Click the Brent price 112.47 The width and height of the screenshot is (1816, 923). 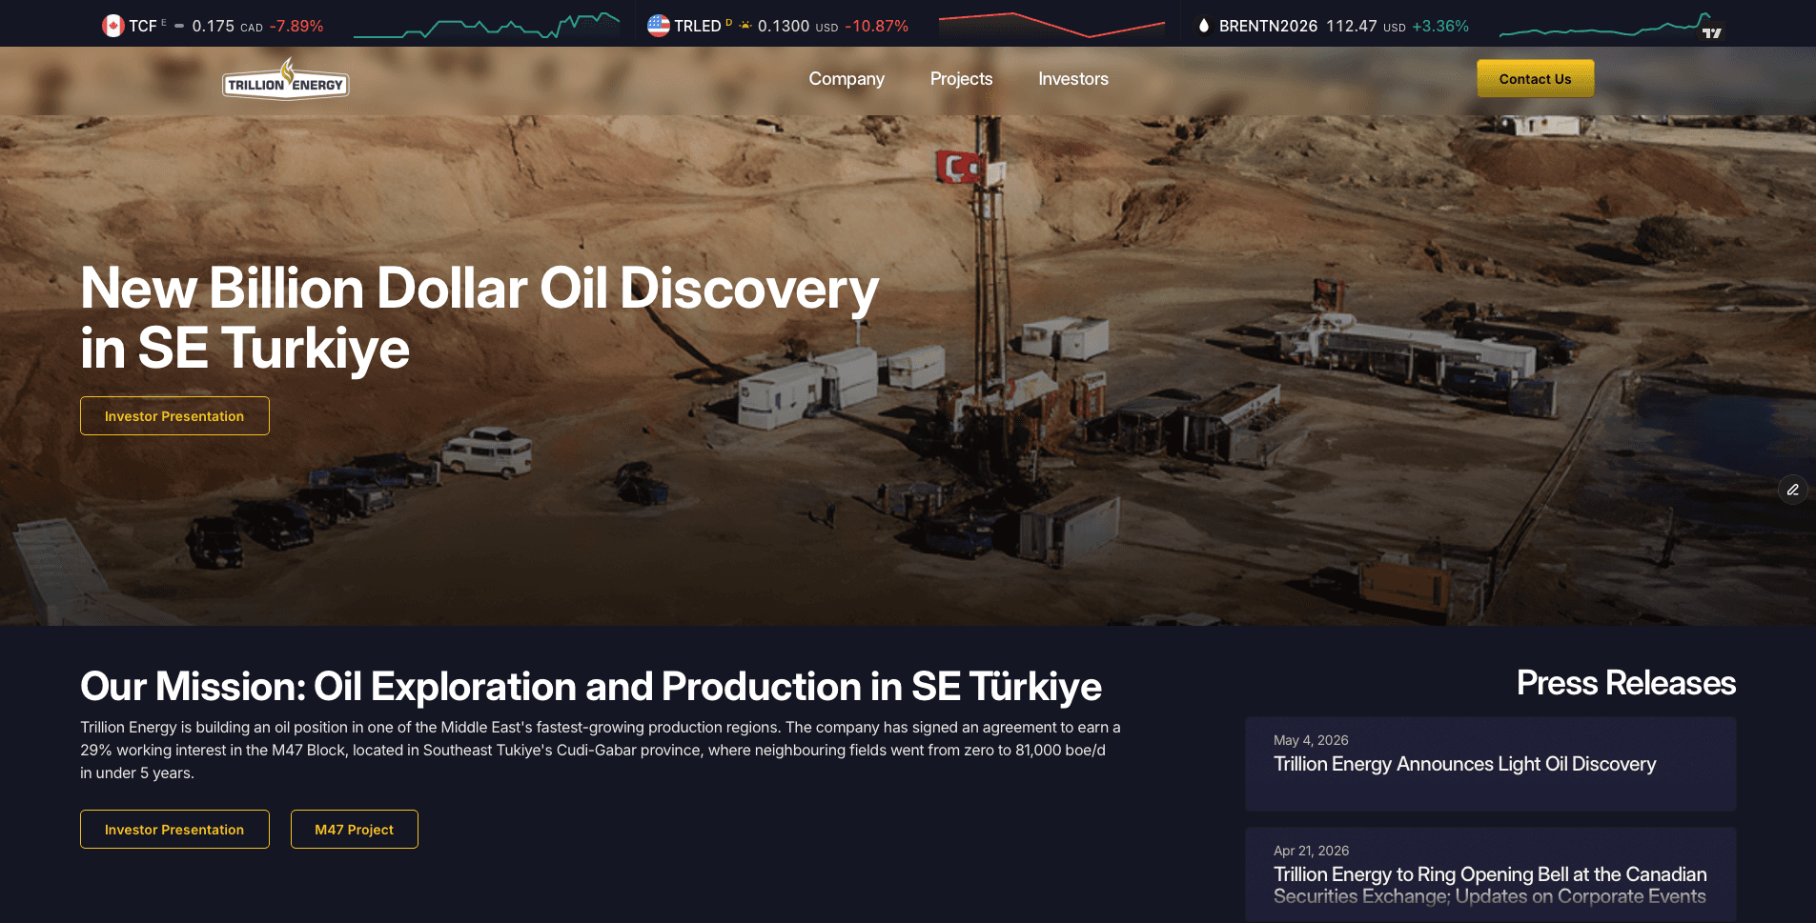(1352, 26)
